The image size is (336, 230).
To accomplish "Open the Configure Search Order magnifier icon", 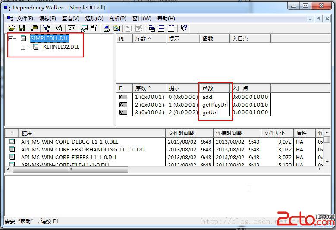I will tap(116, 28).
